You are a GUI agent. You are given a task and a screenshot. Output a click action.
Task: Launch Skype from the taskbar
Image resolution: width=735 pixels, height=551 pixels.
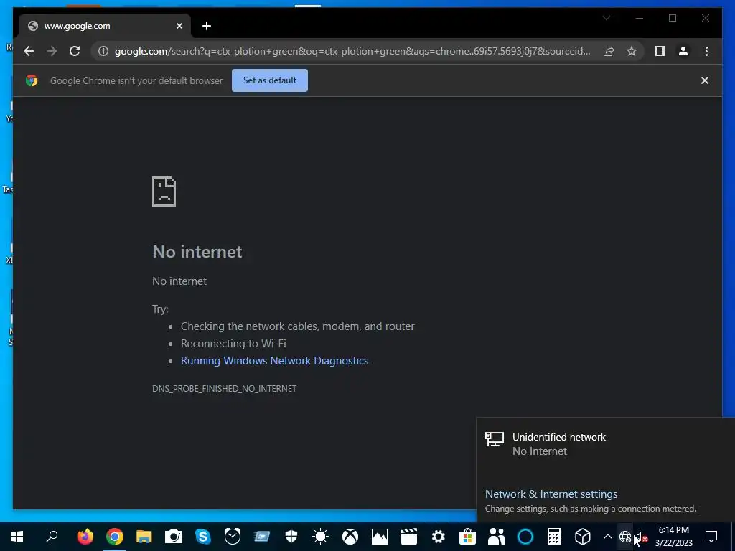[202, 537]
